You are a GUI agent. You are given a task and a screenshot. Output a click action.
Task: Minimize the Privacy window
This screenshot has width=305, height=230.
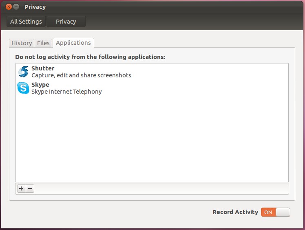click(x=16, y=7)
